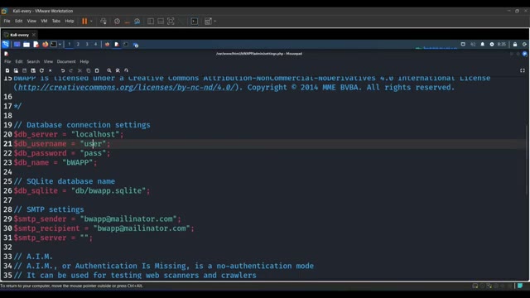This screenshot has width=530, height=298.
Task: Click the Undo arrow icon in Mousepad toolbar
Action: (x=63, y=70)
